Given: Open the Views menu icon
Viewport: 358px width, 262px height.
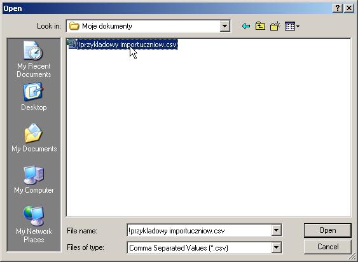Looking at the screenshot, I should click(290, 26).
